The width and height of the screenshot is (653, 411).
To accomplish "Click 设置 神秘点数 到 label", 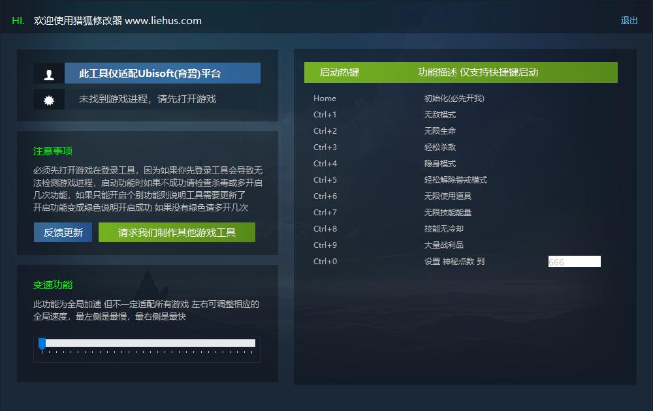I will point(454,261).
